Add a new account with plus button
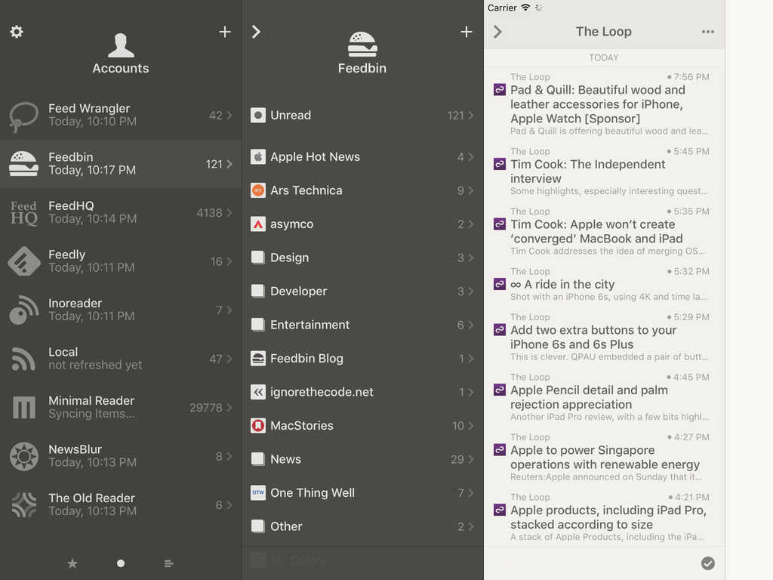The image size is (773, 580). pyautogui.click(x=225, y=32)
